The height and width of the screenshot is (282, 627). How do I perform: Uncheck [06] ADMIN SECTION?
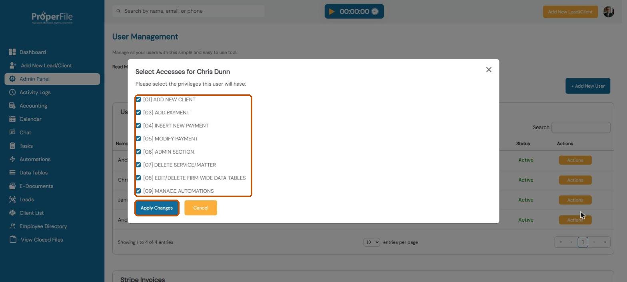point(138,152)
